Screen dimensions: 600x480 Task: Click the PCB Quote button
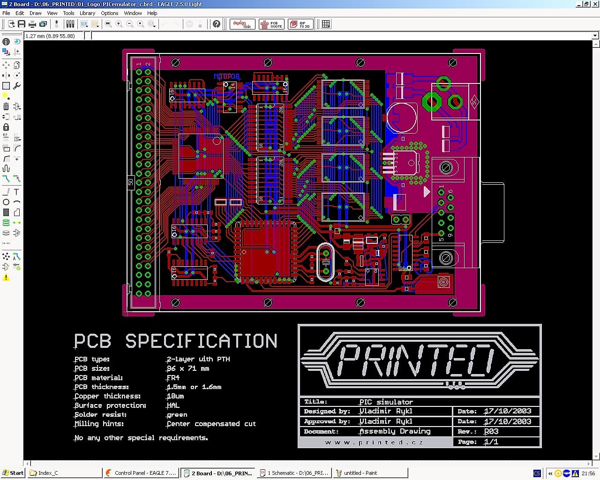coord(271,24)
